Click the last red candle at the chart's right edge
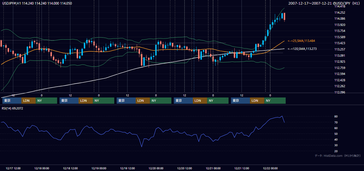The image size is (364, 171). click(x=284, y=17)
